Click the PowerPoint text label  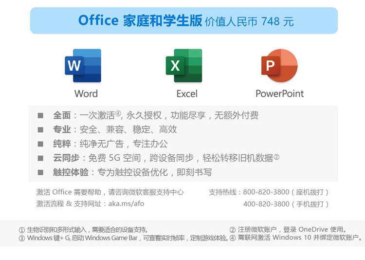(279, 93)
